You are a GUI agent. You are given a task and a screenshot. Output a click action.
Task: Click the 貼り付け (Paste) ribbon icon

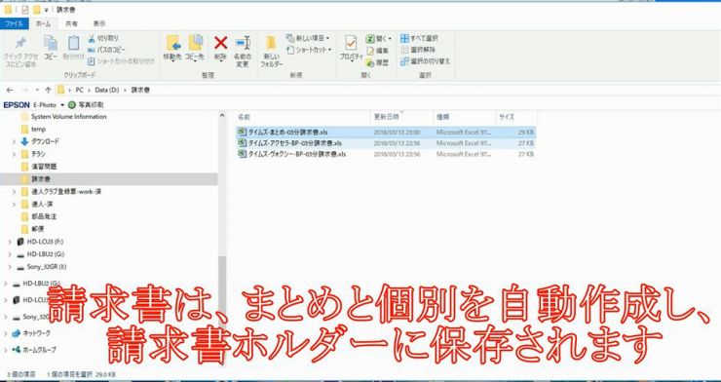tap(74, 48)
